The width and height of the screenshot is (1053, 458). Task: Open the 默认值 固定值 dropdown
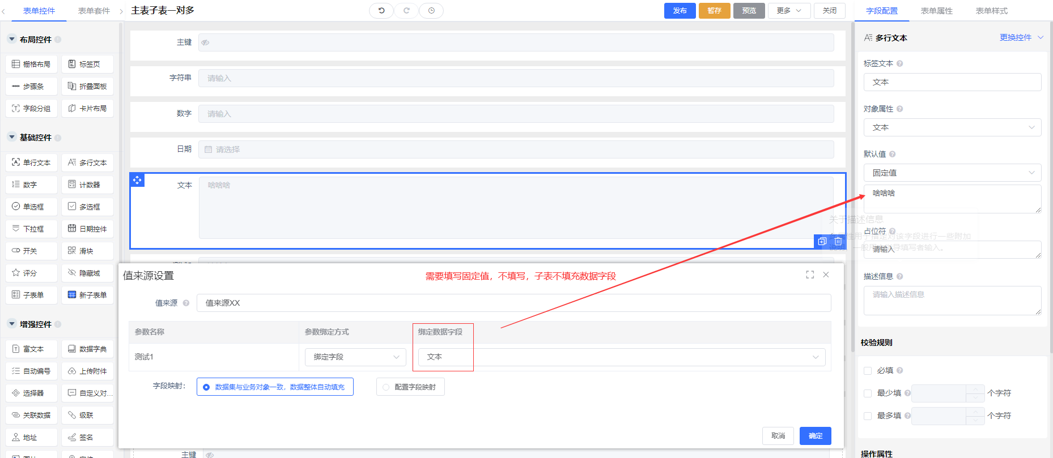point(952,173)
